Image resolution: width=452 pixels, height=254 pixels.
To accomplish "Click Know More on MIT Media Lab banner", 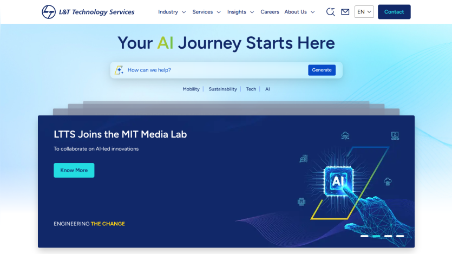I will click(74, 170).
